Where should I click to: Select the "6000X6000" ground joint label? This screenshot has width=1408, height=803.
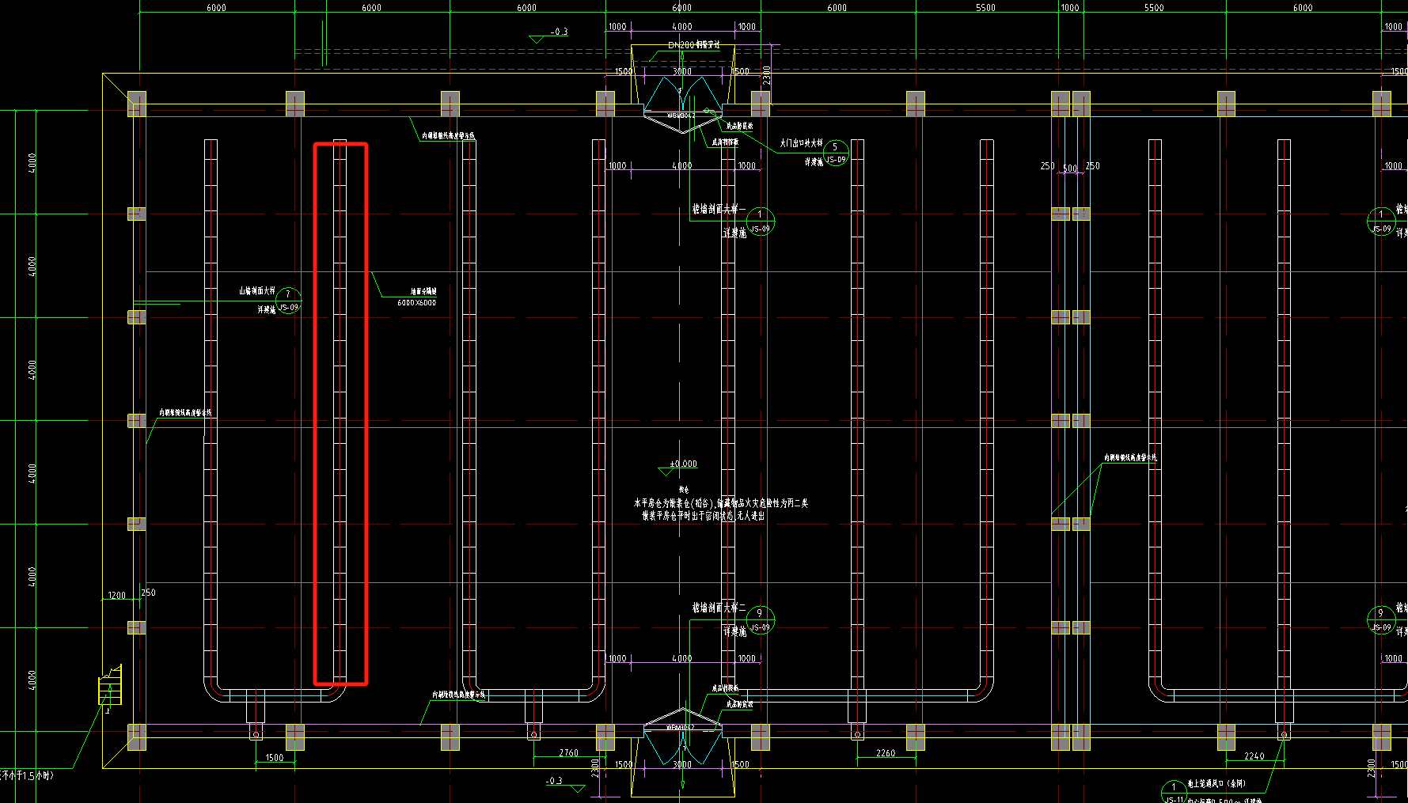point(416,302)
